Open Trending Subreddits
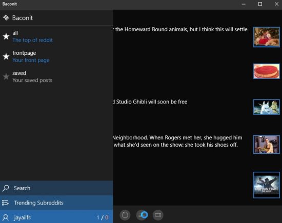Image resolution: width=282 pixels, height=223 pixels. tap(56, 202)
